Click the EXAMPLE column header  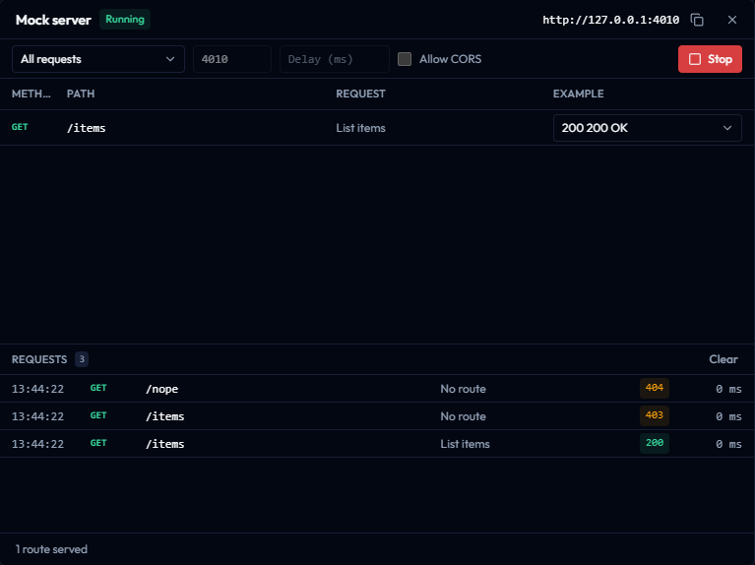click(578, 94)
